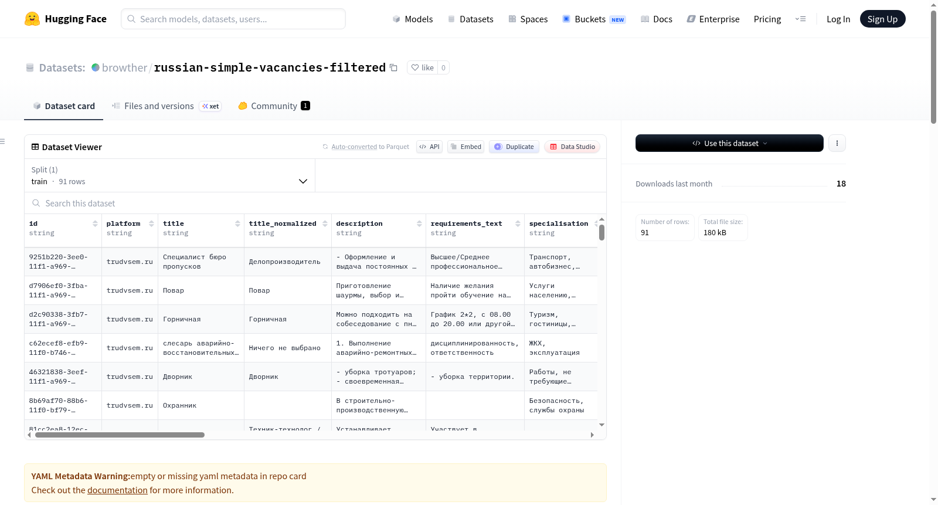Screen dimensions: 938x505
Task: Sort by id column arrows
Action: [x=95, y=223]
